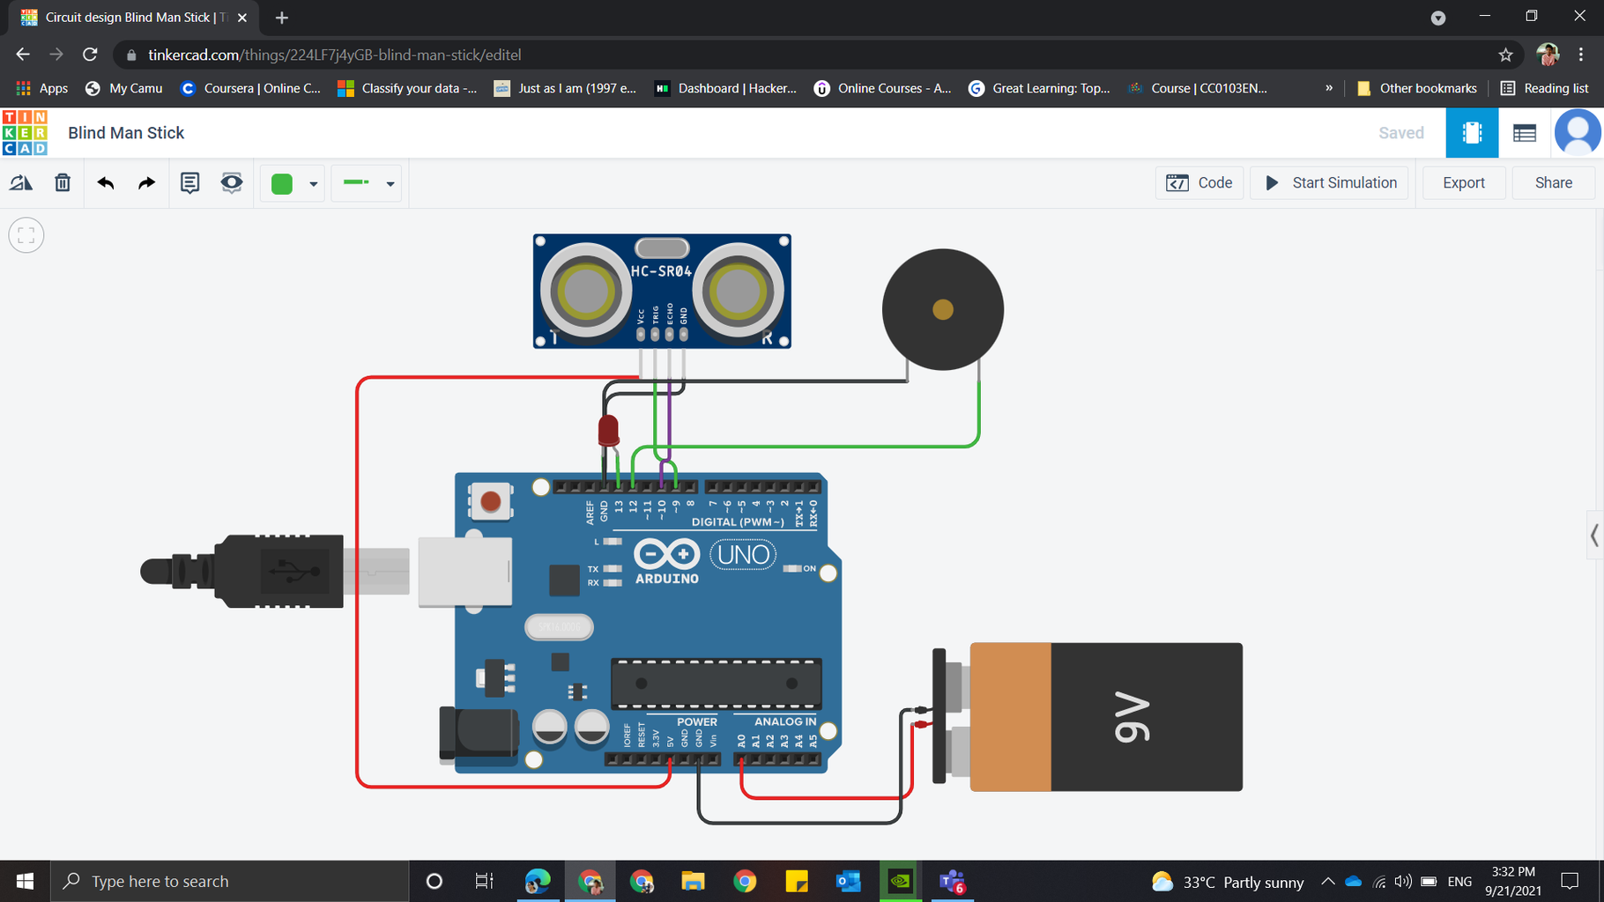Open the wire color dropdown

click(x=315, y=183)
